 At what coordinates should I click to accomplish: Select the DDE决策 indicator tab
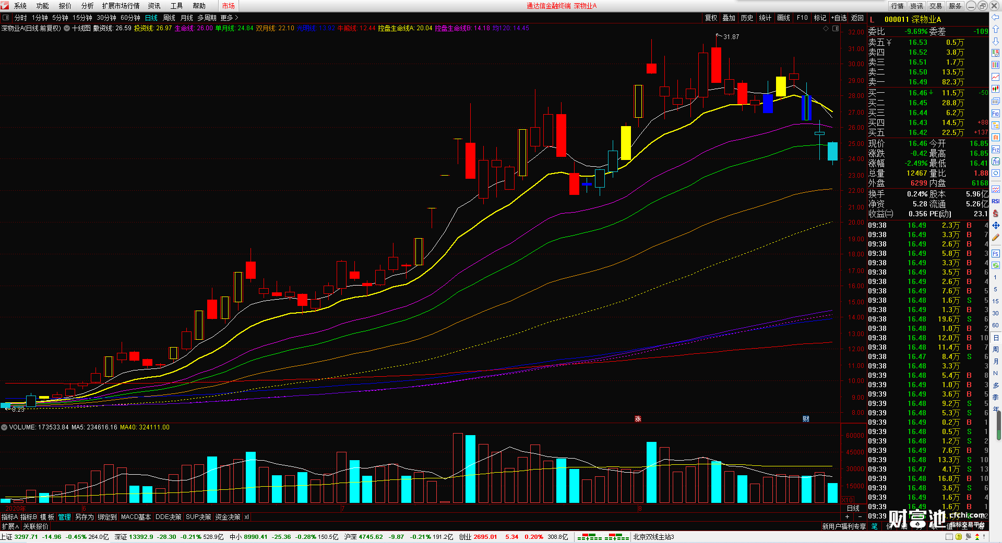(168, 517)
